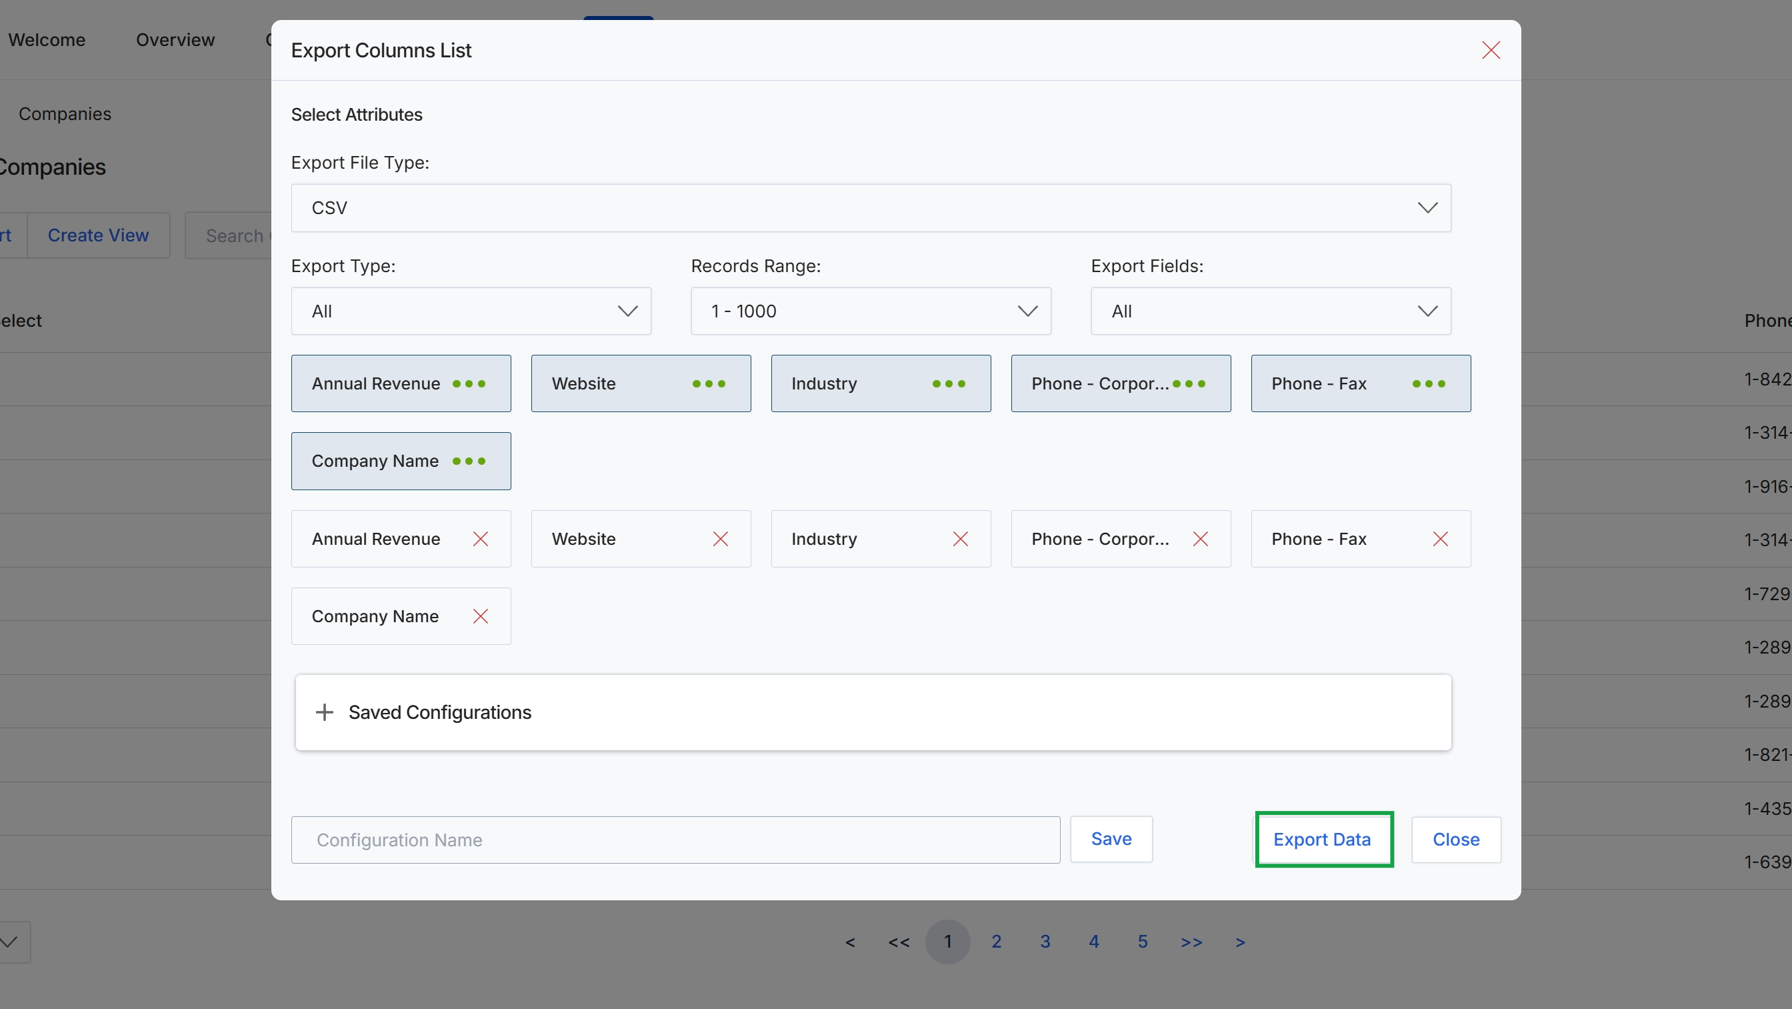Viewport: 1792px width, 1009px height.
Task: Click the Configuration Name input field
Action: click(x=675, y=840)
